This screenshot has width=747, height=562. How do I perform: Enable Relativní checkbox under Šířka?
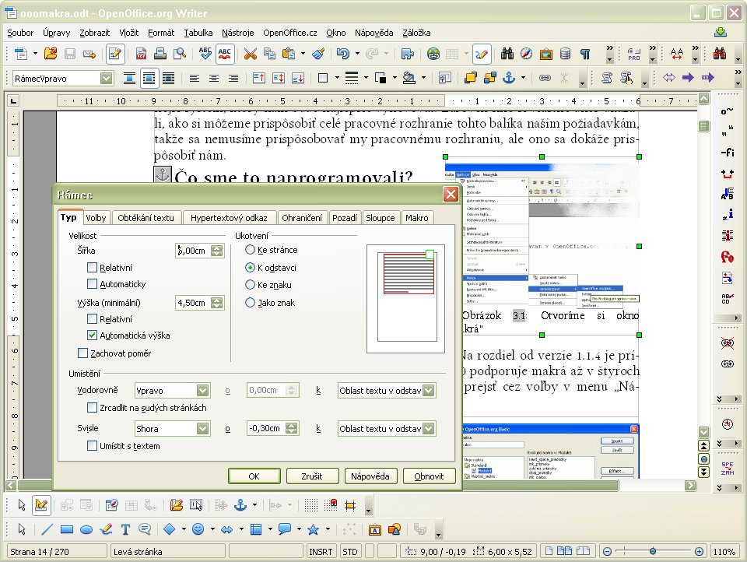(x=93, y=268)
